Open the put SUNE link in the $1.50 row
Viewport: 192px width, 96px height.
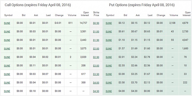[109, 40]
